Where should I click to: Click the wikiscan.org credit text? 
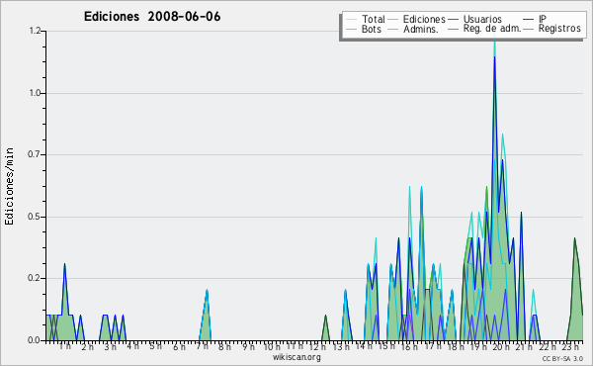296,357
